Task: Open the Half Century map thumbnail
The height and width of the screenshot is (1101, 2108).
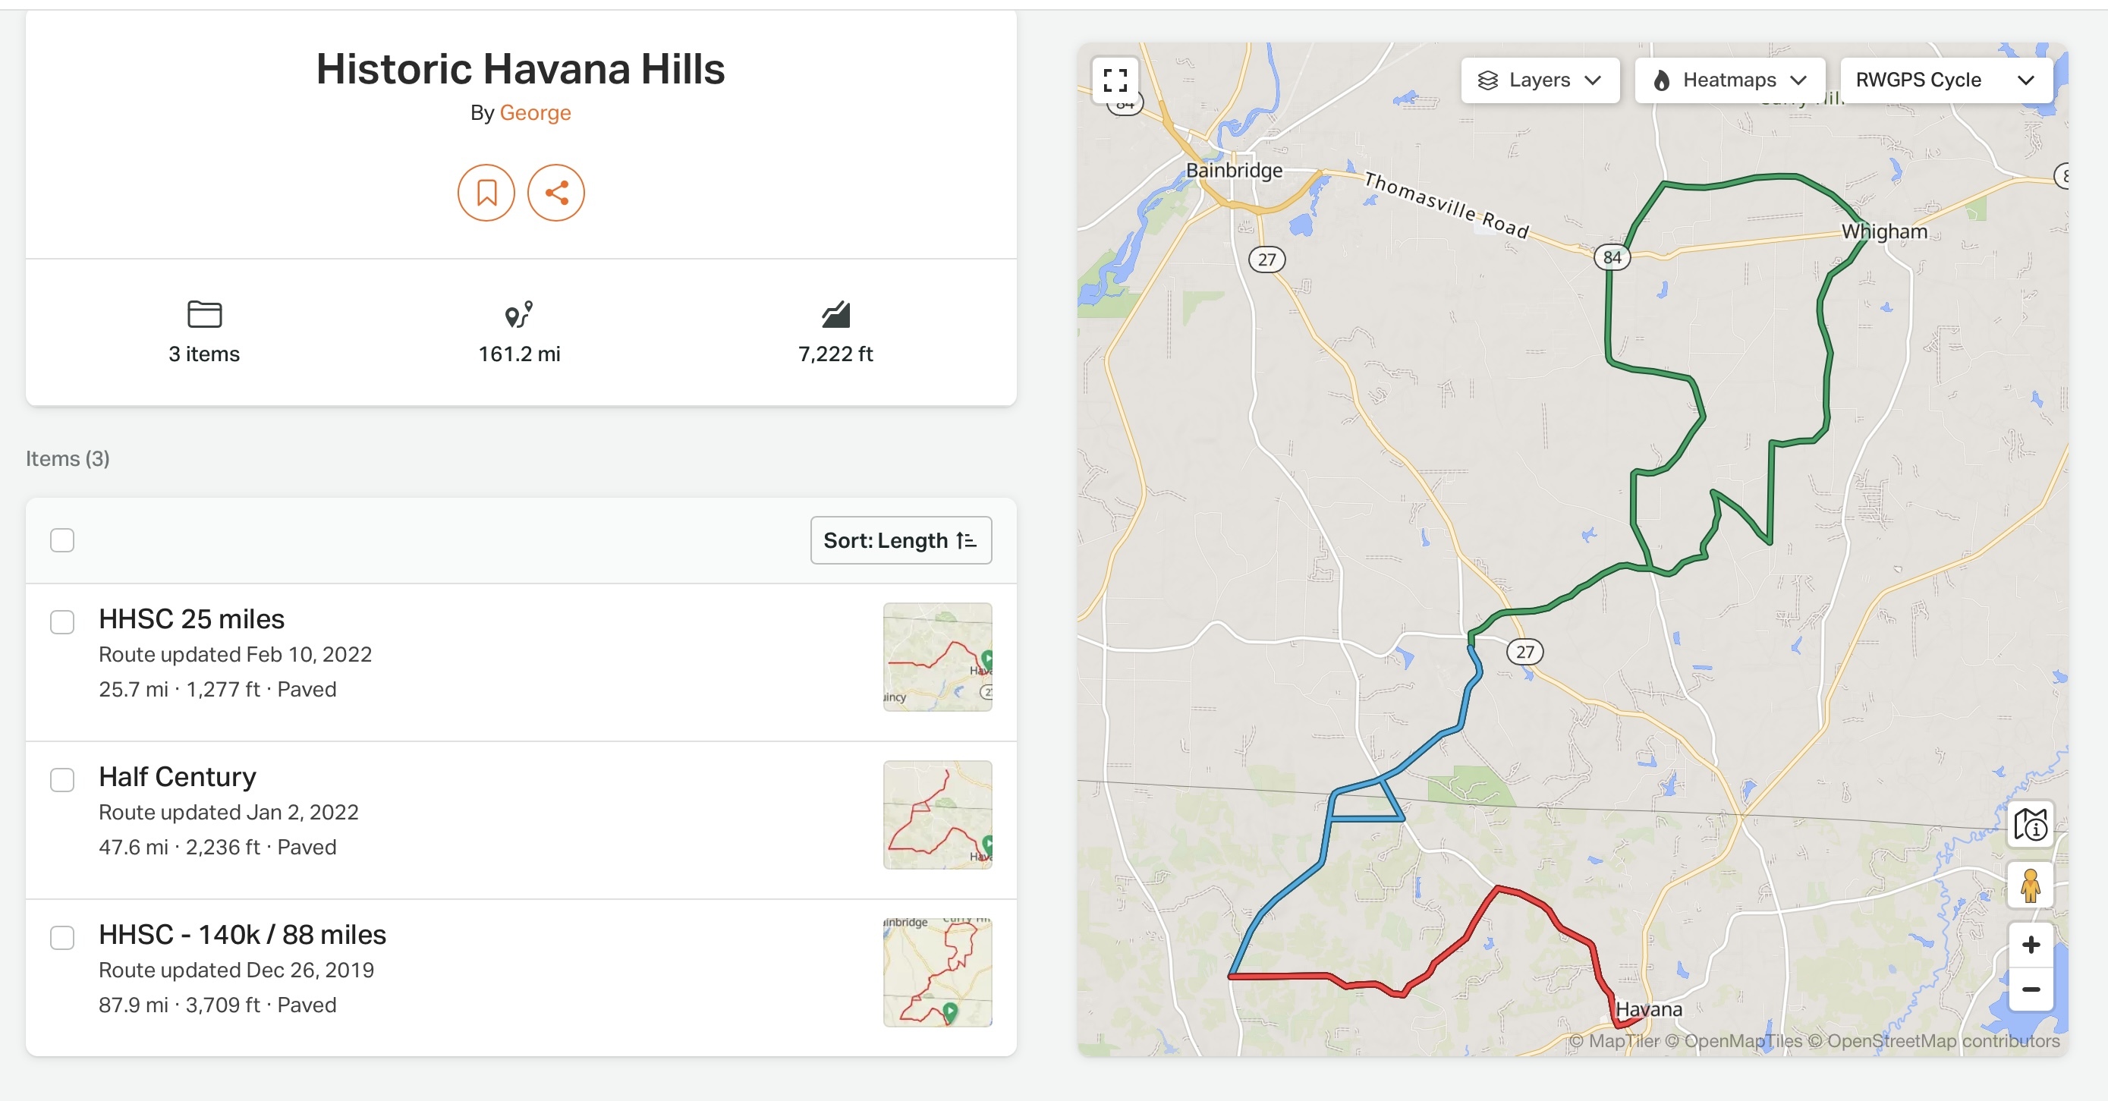Action: click(938, 815)
